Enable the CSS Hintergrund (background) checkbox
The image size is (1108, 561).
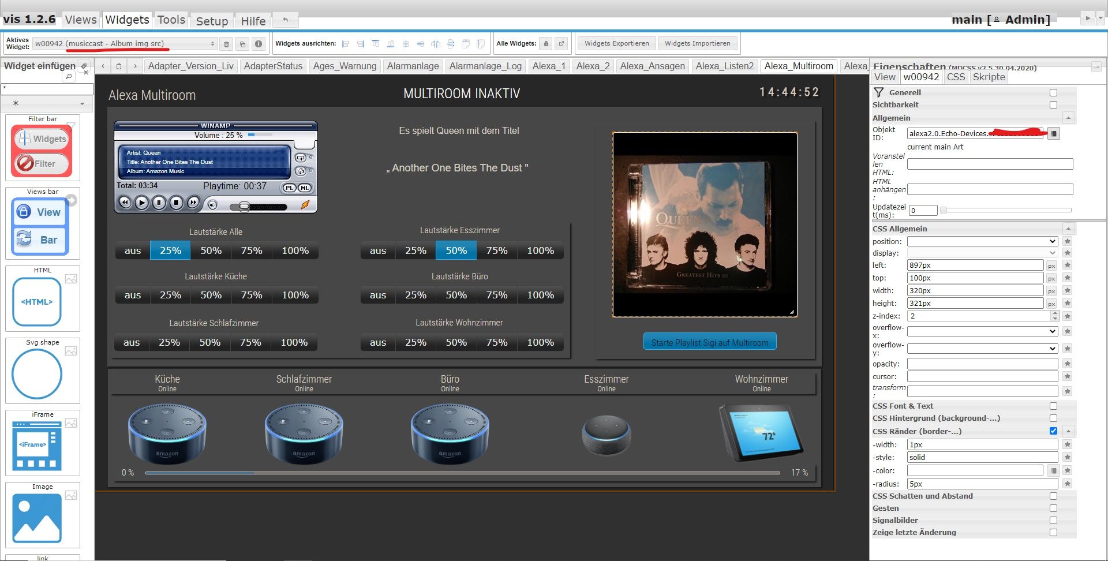(1053, 418)
